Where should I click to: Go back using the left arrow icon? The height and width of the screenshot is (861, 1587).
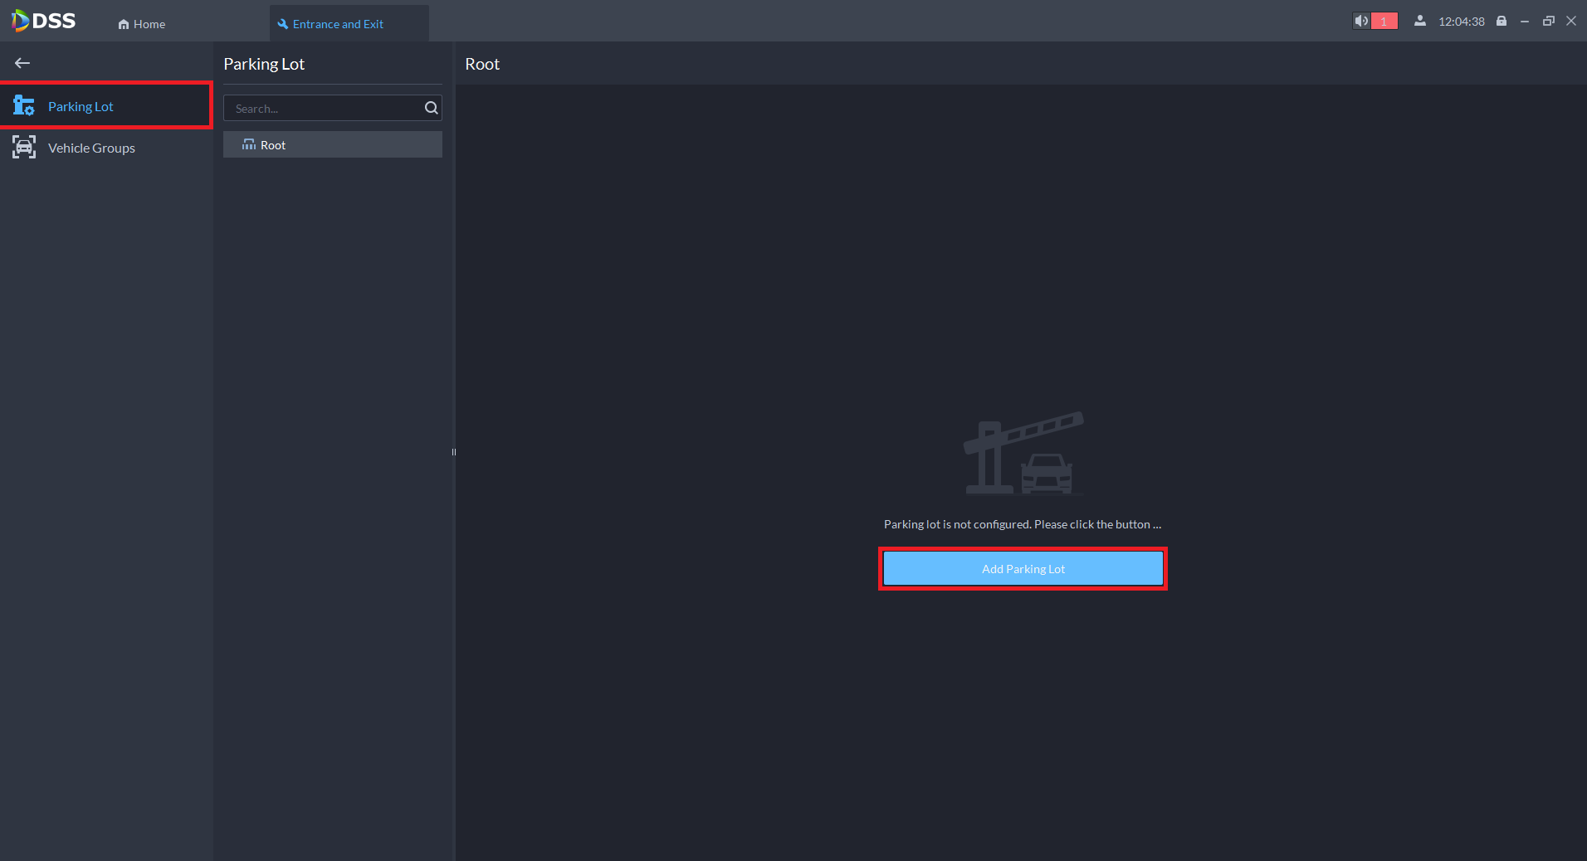(x=22, y=63)
